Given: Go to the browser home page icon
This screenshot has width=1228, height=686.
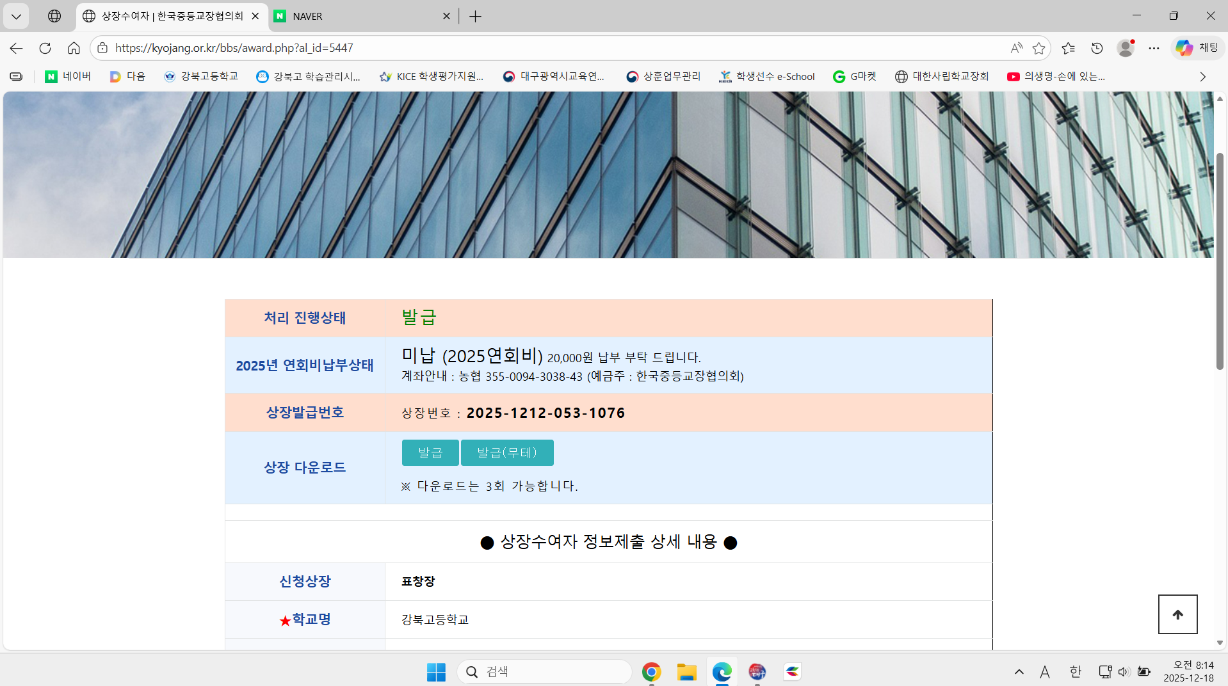Looking at the screenshot, I should [74, 48].
